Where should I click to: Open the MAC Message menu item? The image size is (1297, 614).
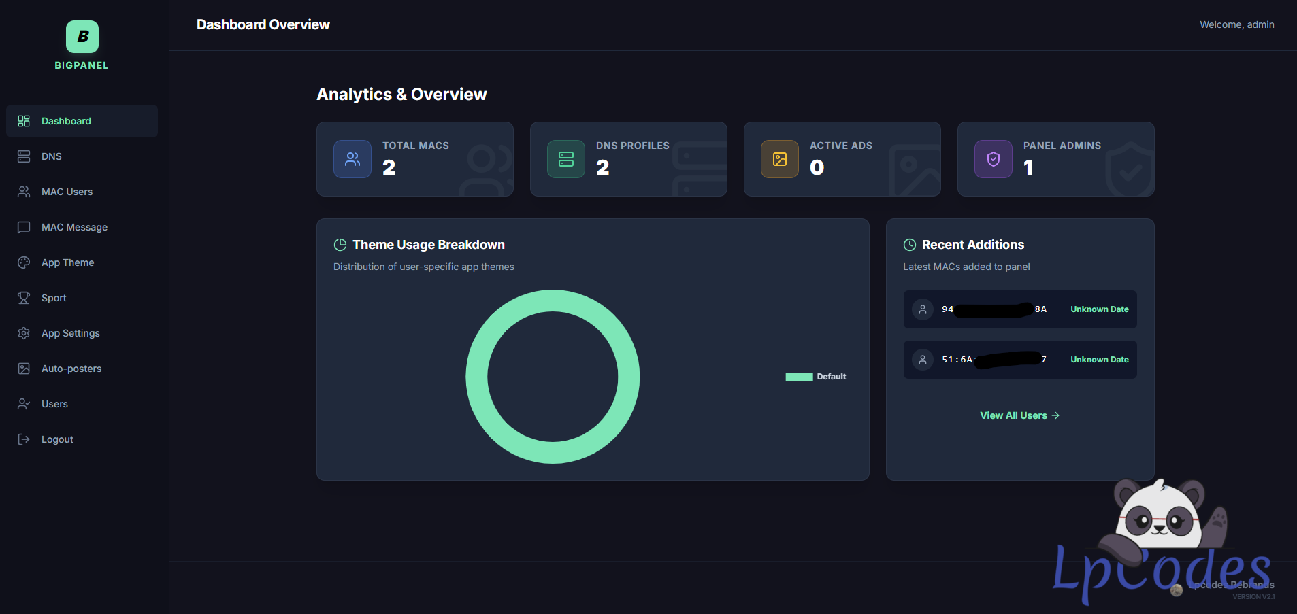(x=74, y=227)
